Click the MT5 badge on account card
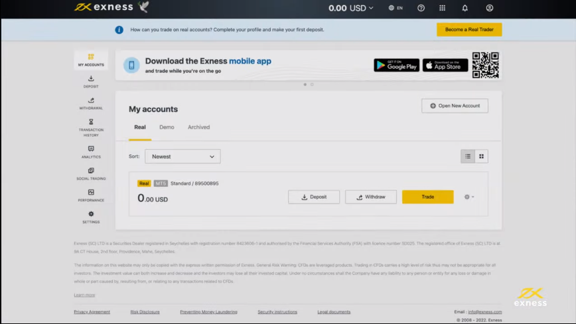The height and width of the screenshot is (324, 576). click(x=161, y=184)
